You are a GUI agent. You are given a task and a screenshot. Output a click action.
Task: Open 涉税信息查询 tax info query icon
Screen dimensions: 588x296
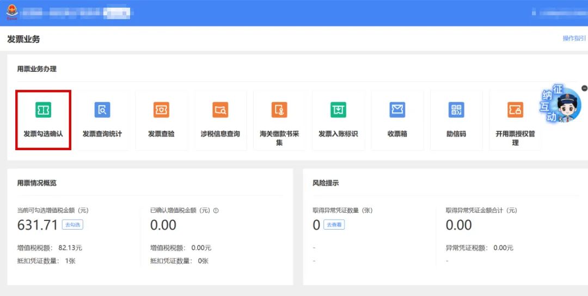[220, 110]
